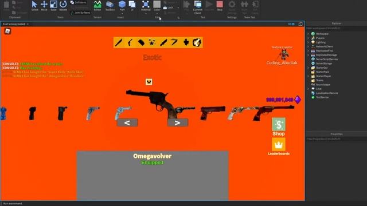This screenshot has height=206, width=367.
Task: Toggle the Collisions option
Action: [x=79, y=2]
